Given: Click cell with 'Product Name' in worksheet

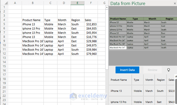Looking at the screenshot, I should [x=33, y=20].
